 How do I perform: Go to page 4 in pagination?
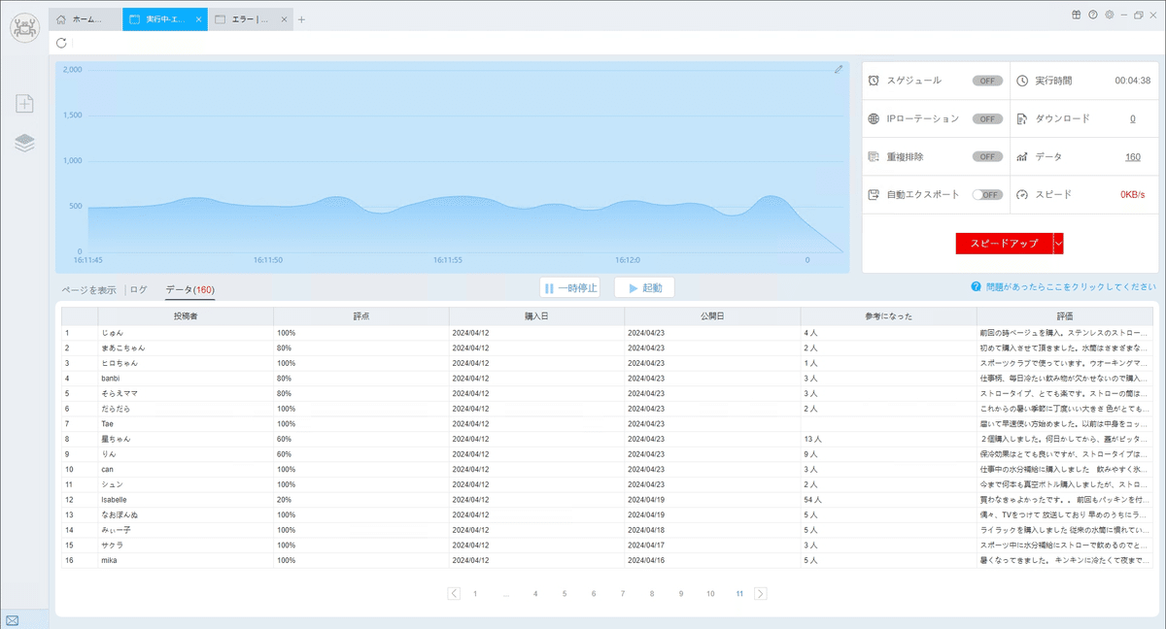[535, 593]
